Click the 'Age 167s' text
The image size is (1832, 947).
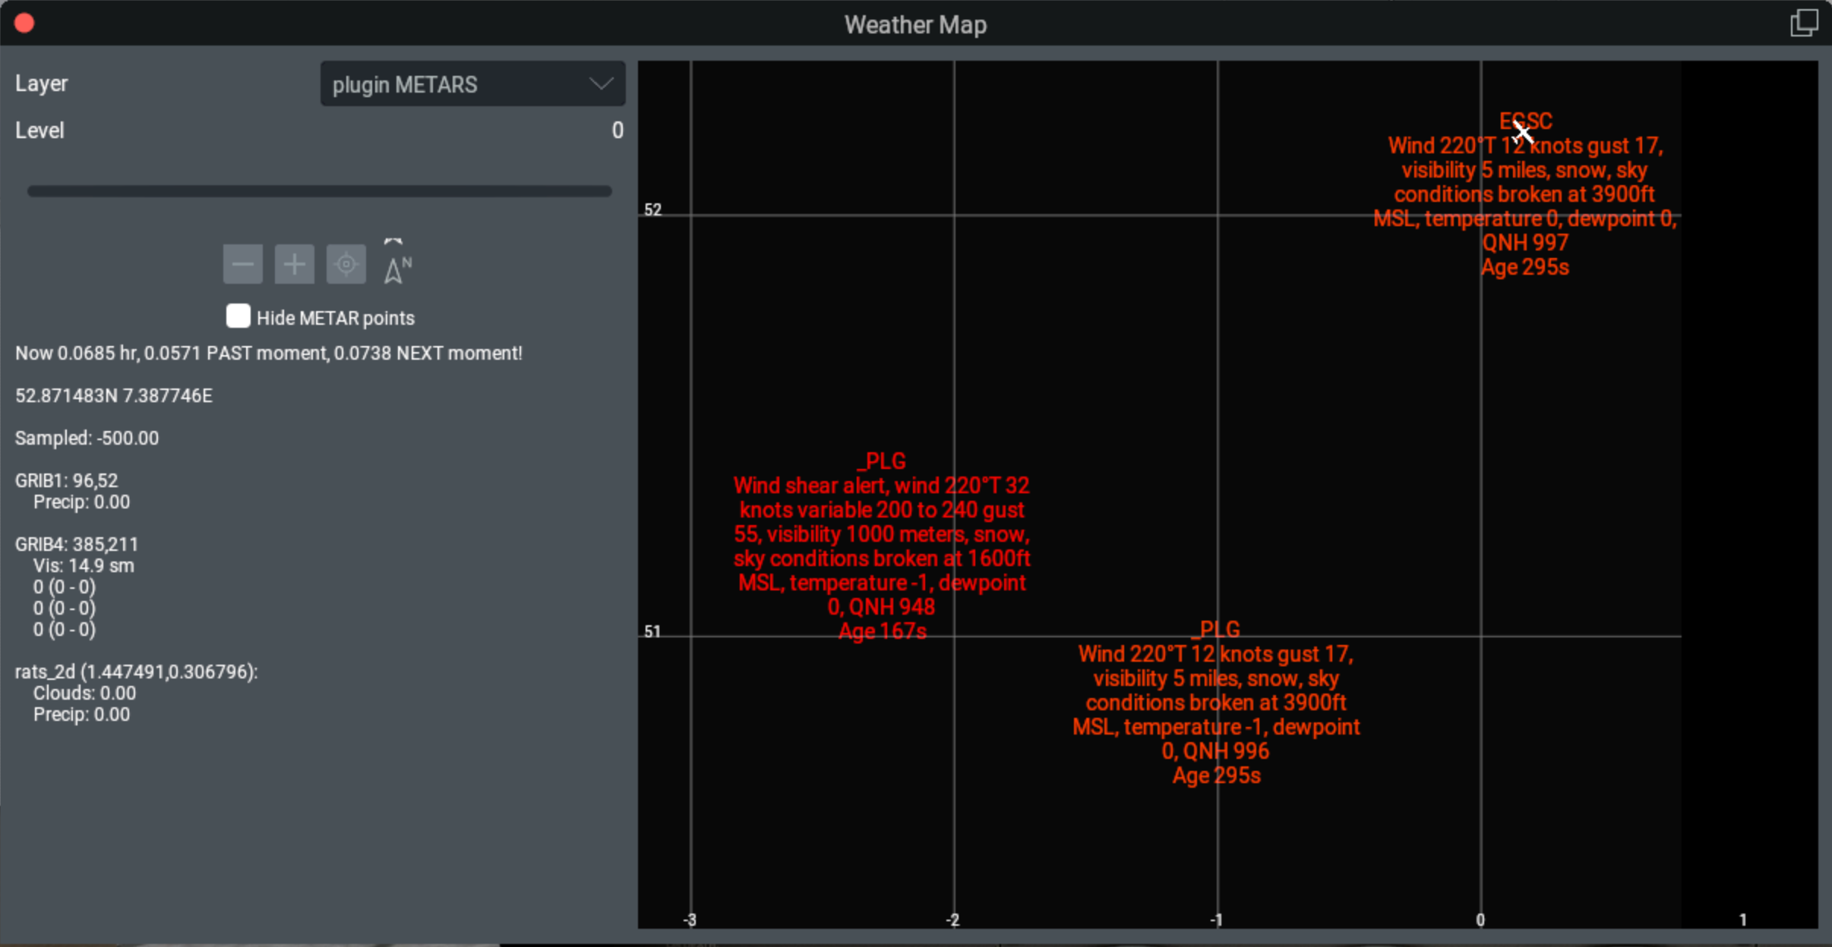[x=883, y=631]
